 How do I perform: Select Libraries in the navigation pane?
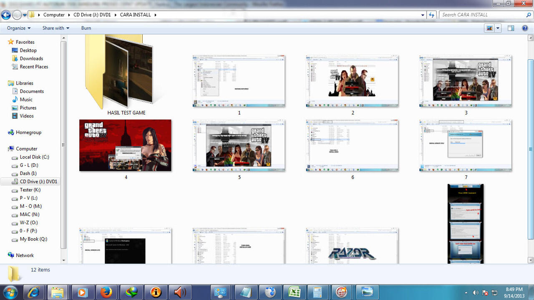20,83
